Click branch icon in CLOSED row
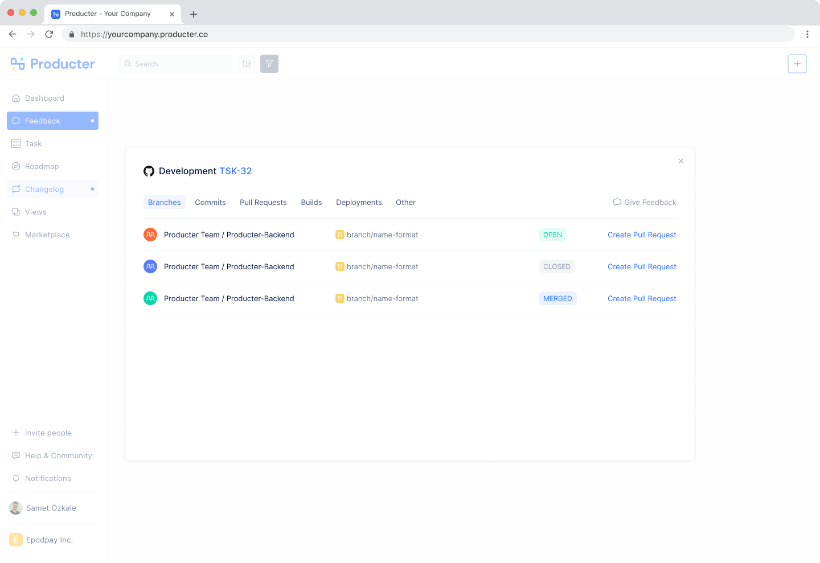This screenshot has height=563, width=820. click(x=340, y=266)
